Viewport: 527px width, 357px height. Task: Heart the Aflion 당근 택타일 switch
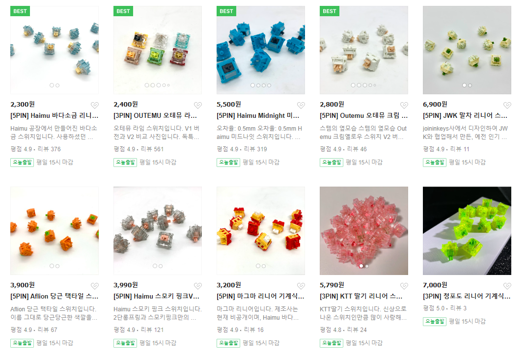95,286
